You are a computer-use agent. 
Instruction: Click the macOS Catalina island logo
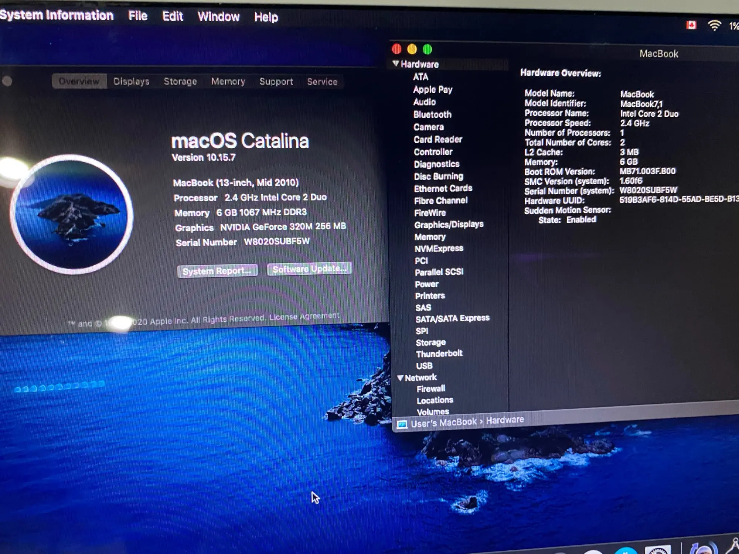72,215
